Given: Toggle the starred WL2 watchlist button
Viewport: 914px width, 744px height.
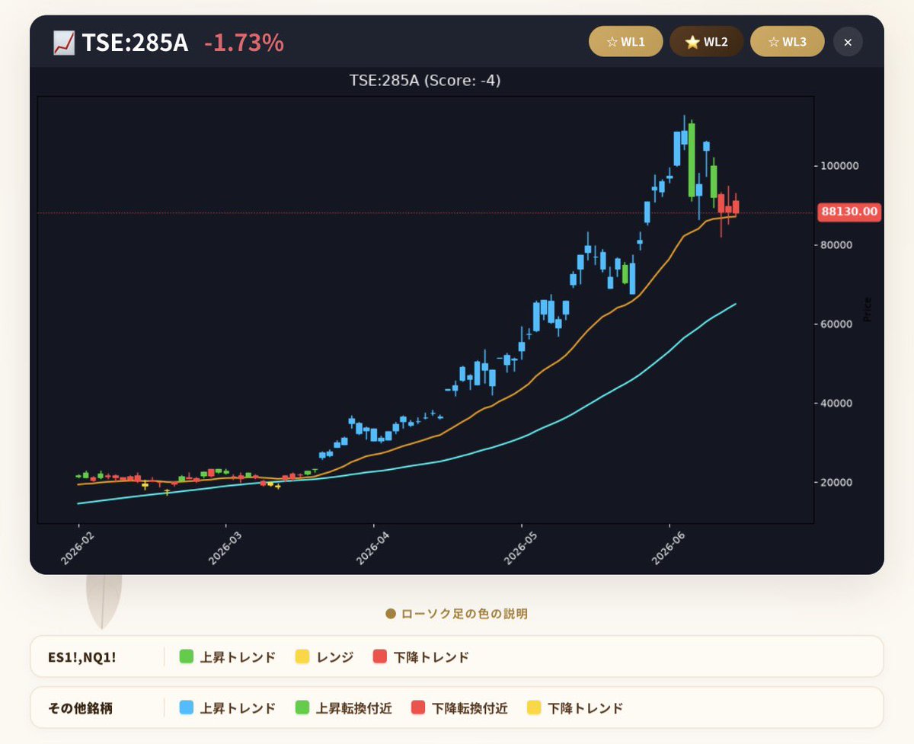Looking at the screenshot, I should [707, 42].
